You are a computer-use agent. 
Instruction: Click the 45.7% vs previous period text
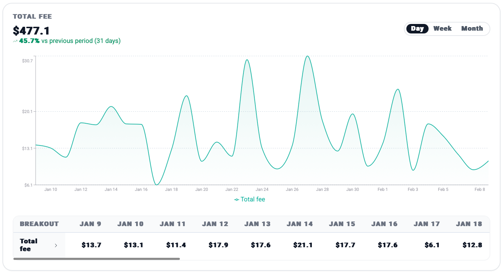(69, 41)
